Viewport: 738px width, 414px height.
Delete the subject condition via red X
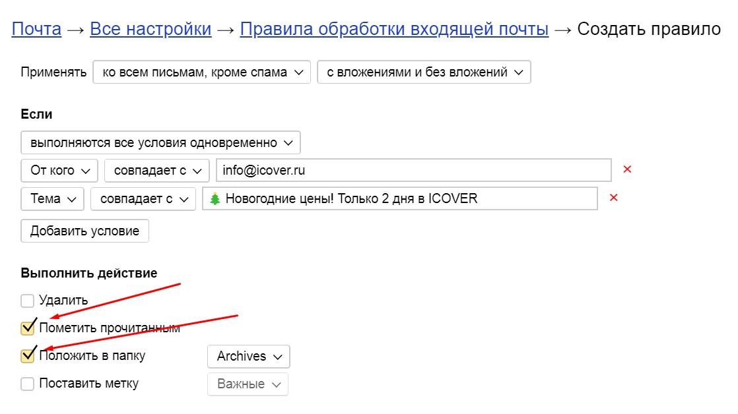pyautogui.click(x=613, y=198)
